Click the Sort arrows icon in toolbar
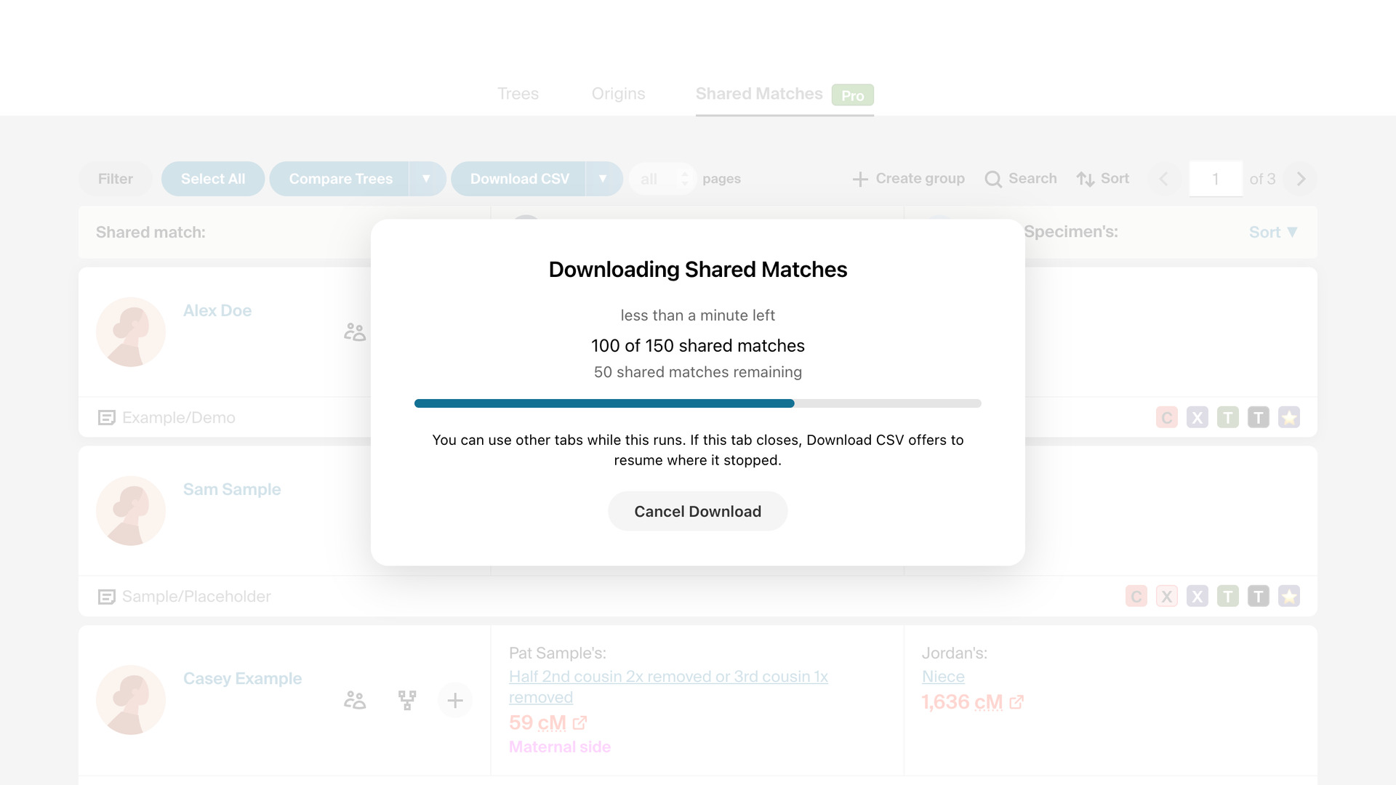This screenshot has width=1396, height=785. 1086,180
